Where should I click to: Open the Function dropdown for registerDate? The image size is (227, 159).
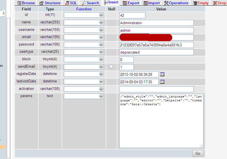tap(84, 74)
